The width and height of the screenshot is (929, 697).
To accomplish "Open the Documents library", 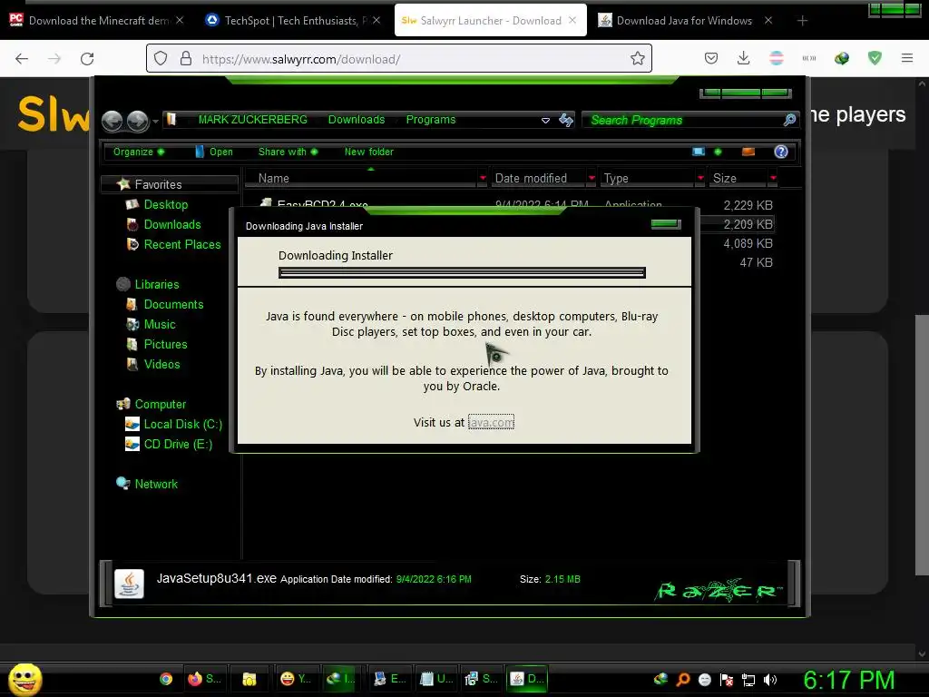I will [173, 304].
